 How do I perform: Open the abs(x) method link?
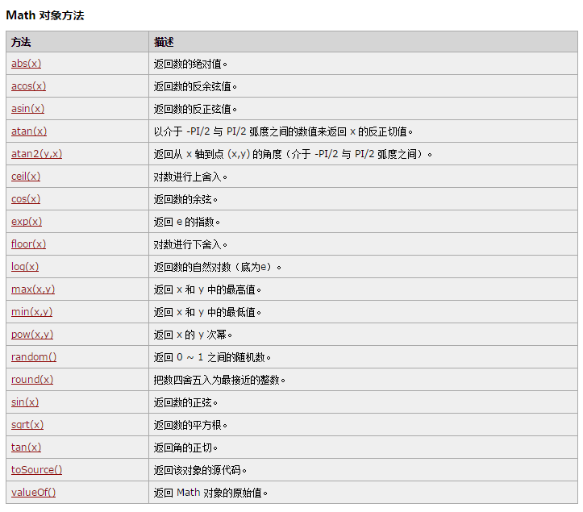pyautogui.click(x=26, y=64)
